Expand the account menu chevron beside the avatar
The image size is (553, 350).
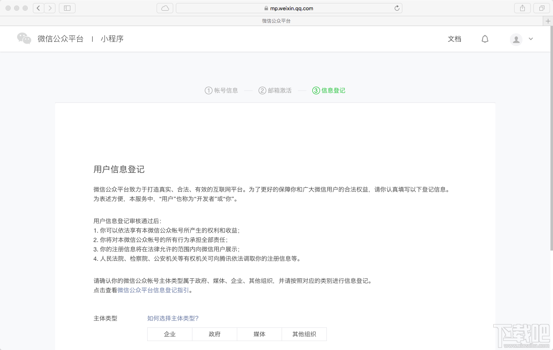[x=530, y=39]
